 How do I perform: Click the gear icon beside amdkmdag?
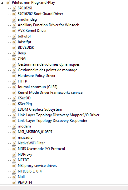tap(14, 19)
